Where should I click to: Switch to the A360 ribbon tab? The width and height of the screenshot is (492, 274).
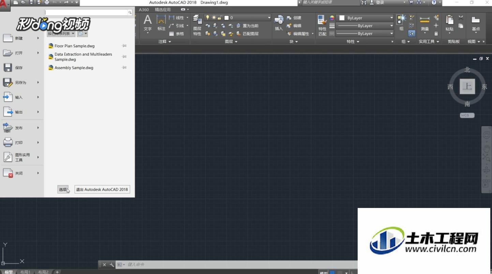coord(144,10)
